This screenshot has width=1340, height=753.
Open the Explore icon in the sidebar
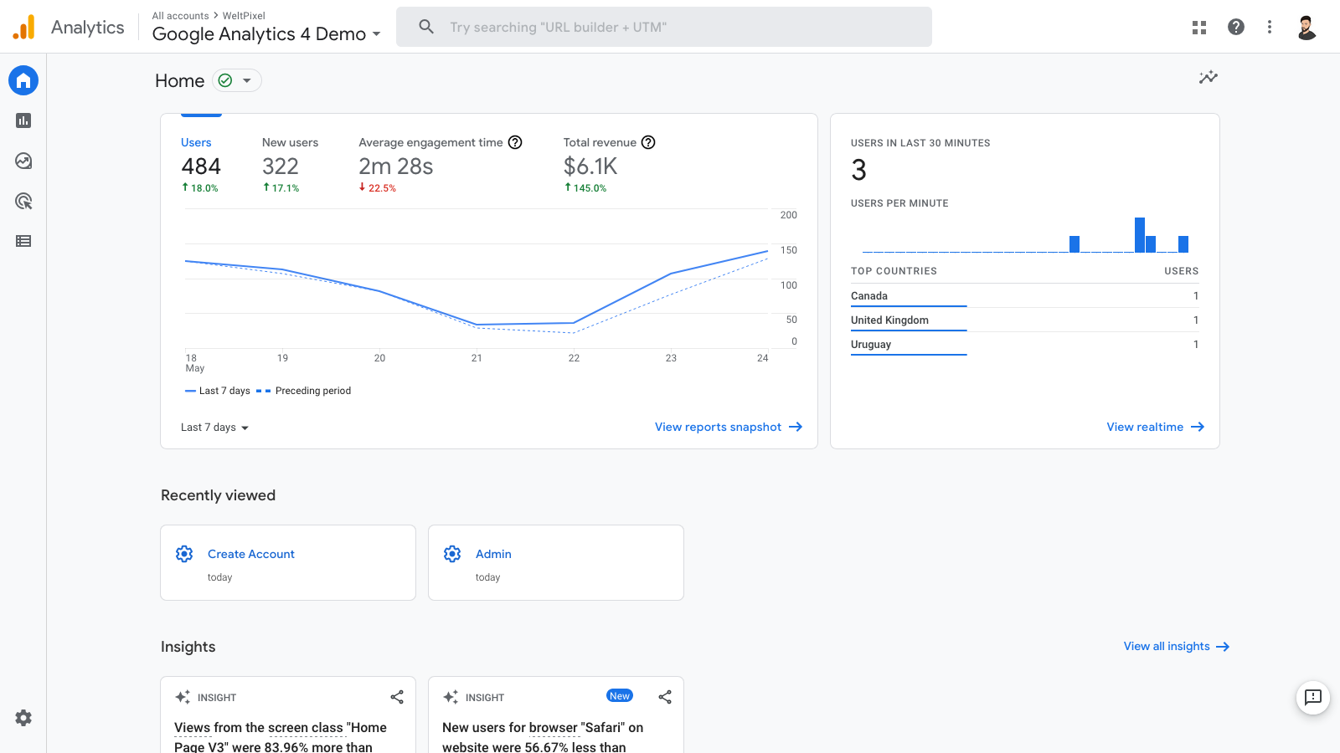(23, 161)
